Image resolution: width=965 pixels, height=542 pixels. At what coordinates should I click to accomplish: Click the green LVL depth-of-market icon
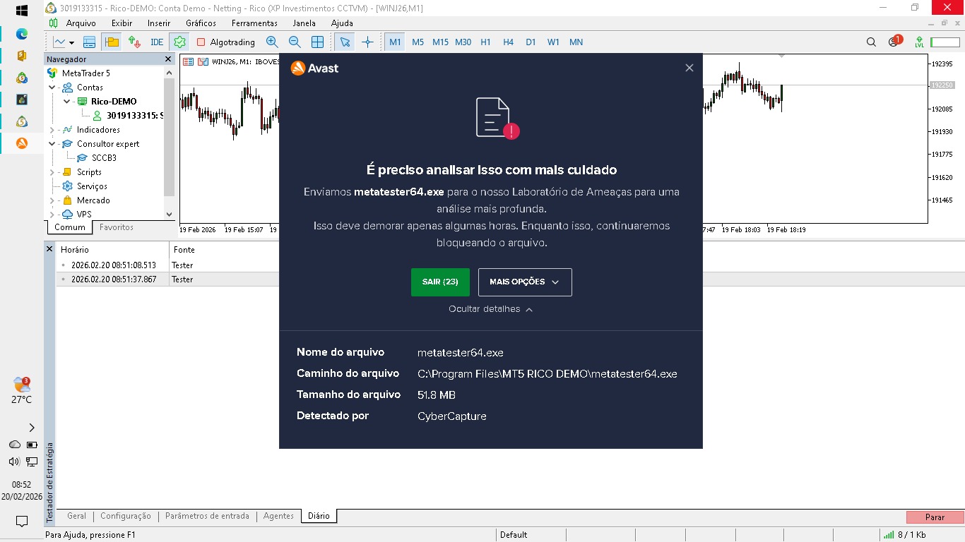919,42
